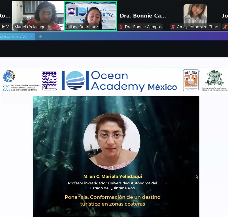228x217 pixels.
Task: Click Dra. Bonnie Campos muted microphone icon
Action: 121,27
